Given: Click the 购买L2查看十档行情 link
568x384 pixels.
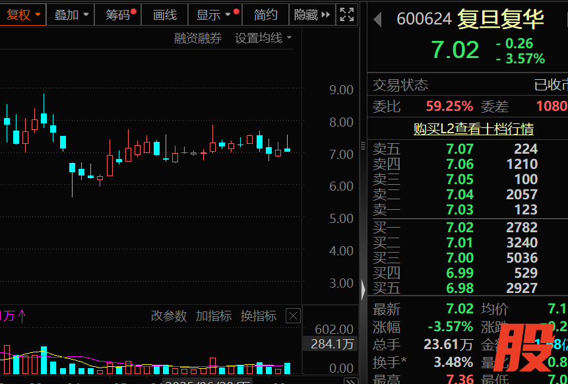Looking at the screenshot, I should 473,129.
